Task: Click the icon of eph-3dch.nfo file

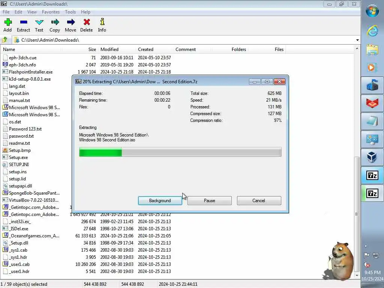Action: [5, 64]
